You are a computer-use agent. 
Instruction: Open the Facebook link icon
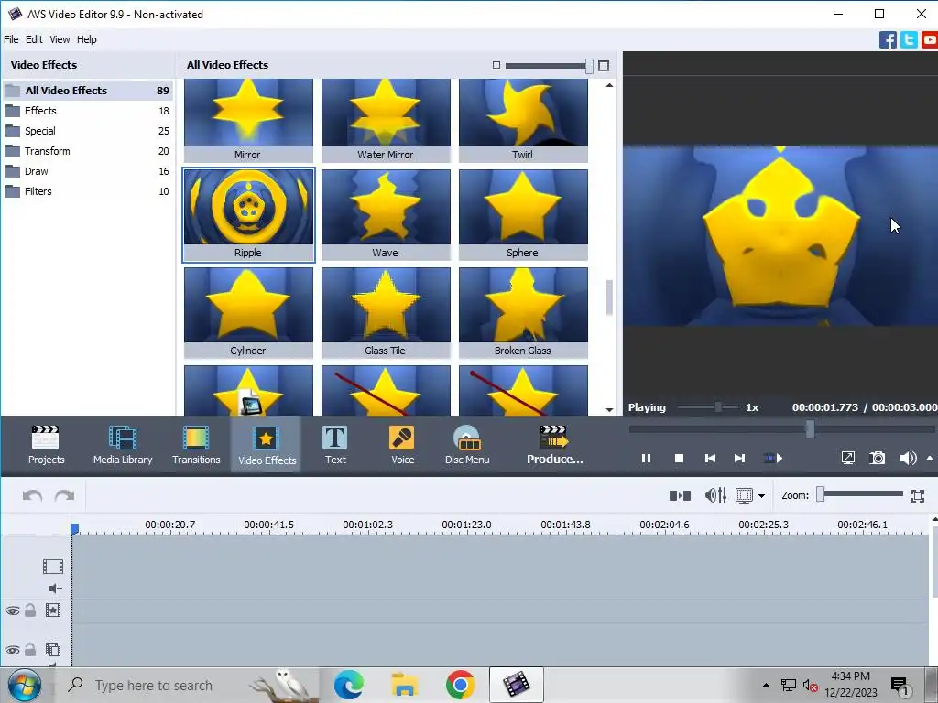tap(888, 40)
